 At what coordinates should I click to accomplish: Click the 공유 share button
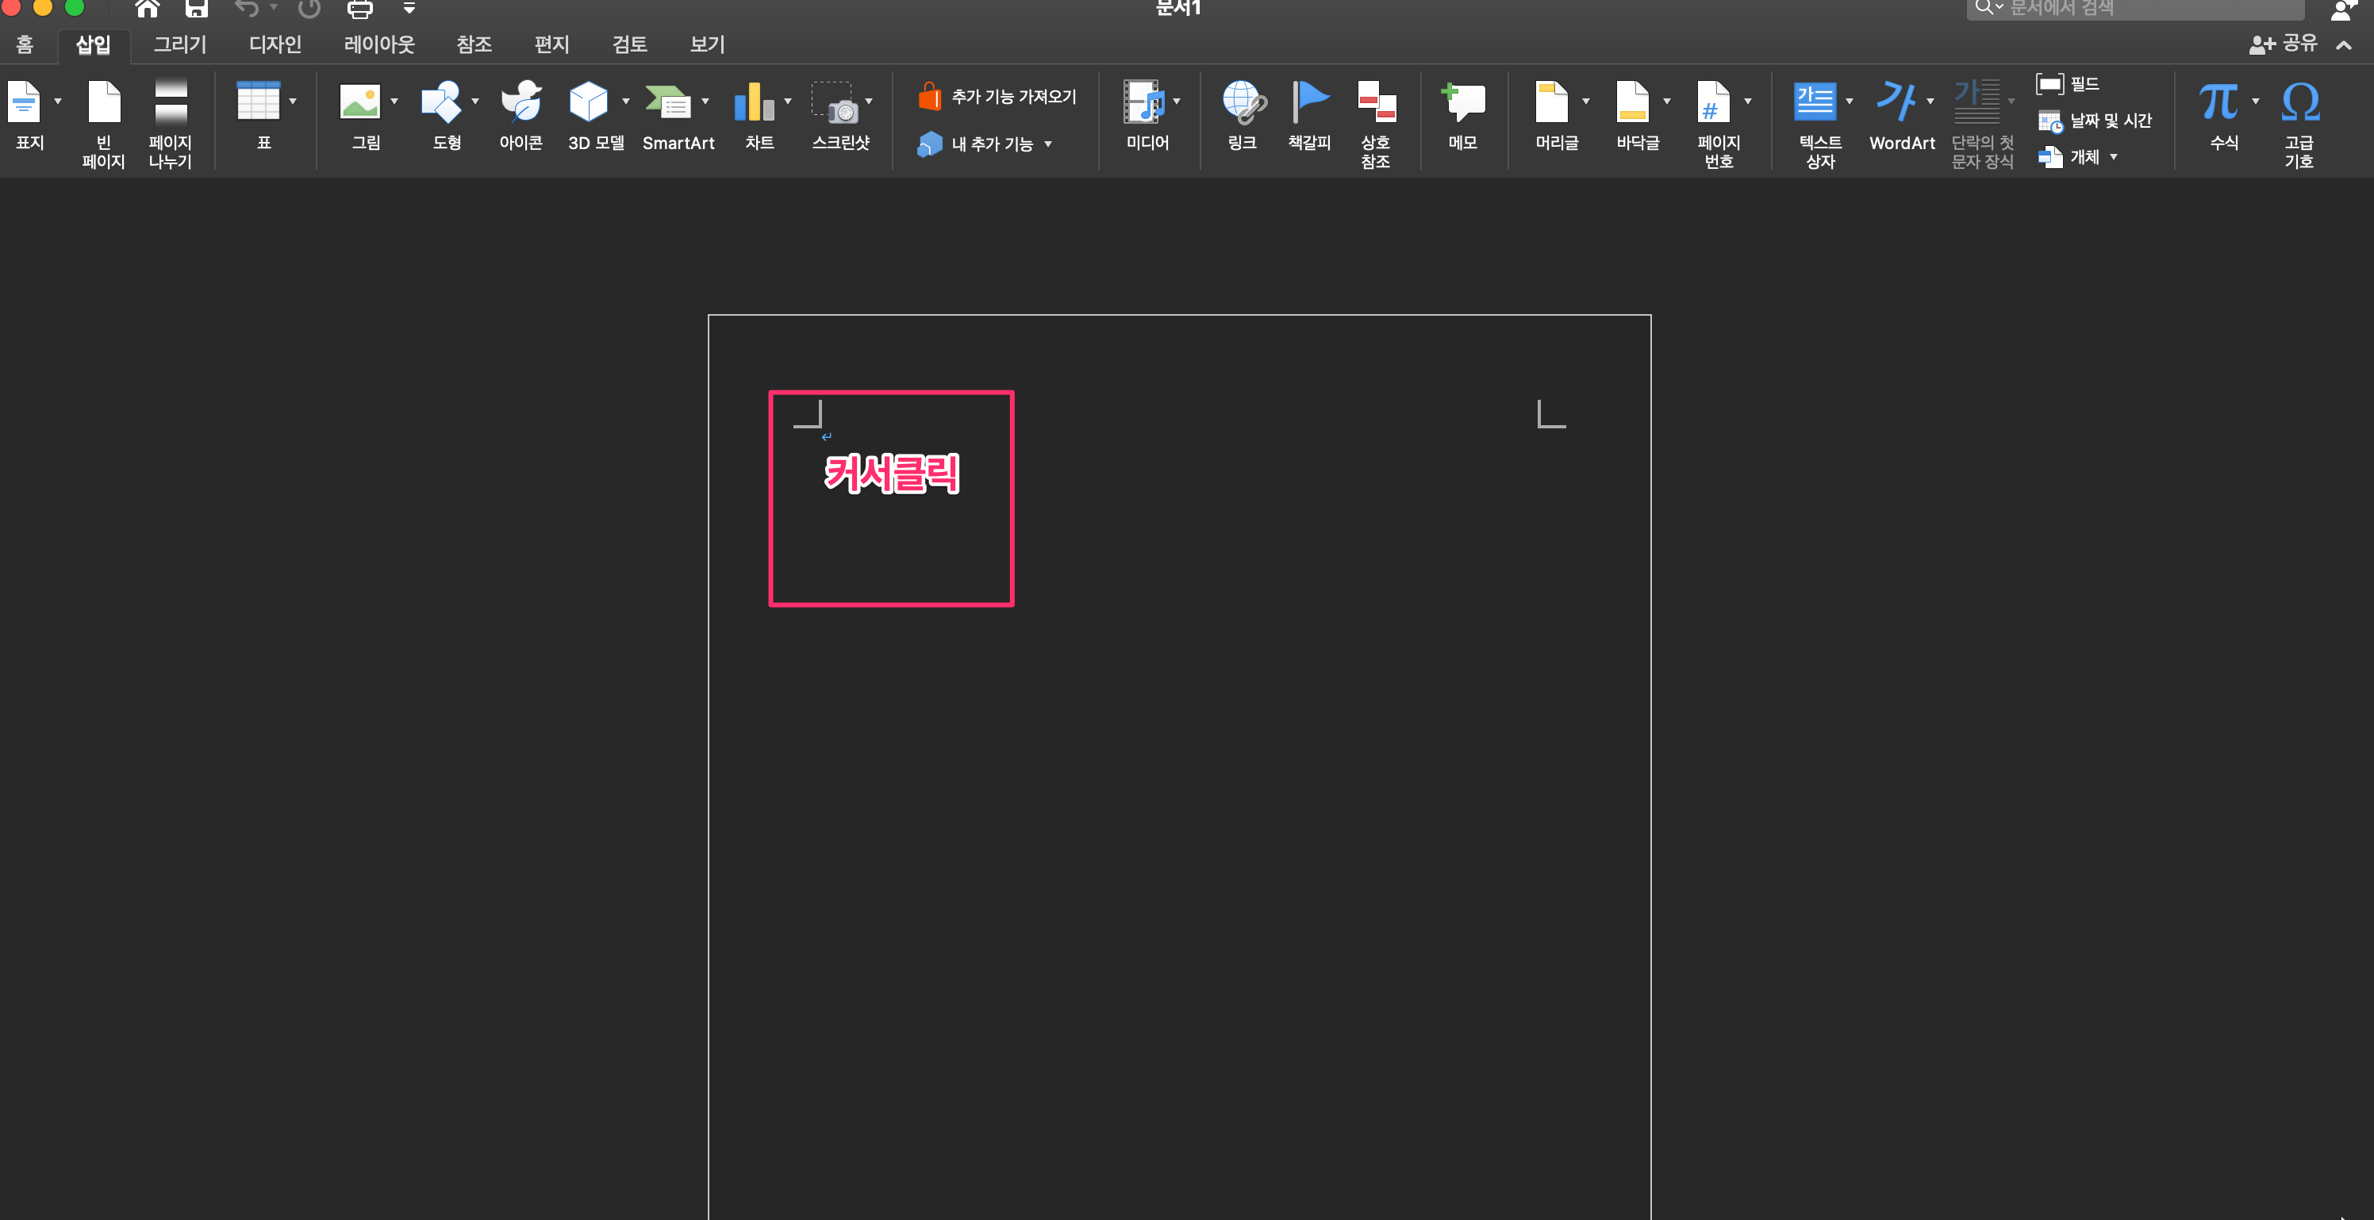click(x=2284, y=44)
